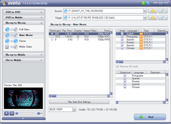The image size is (171, 124).
Task: Select title 8 radio button
Action: (52, 39)
